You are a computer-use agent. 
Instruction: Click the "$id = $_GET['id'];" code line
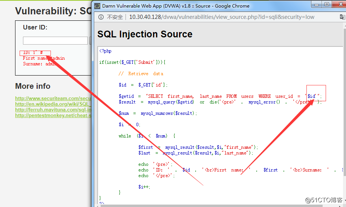click(x=143, y=85)
